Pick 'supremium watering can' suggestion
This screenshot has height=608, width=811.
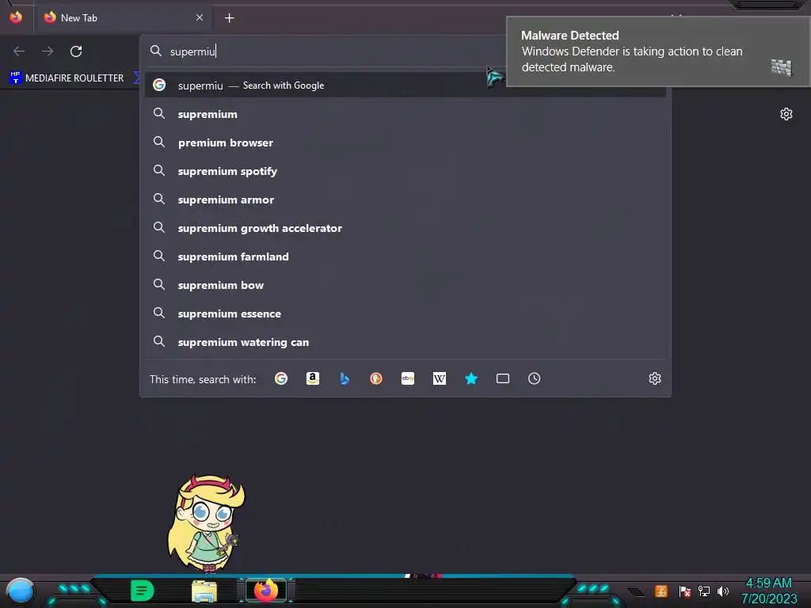[405, 342]
